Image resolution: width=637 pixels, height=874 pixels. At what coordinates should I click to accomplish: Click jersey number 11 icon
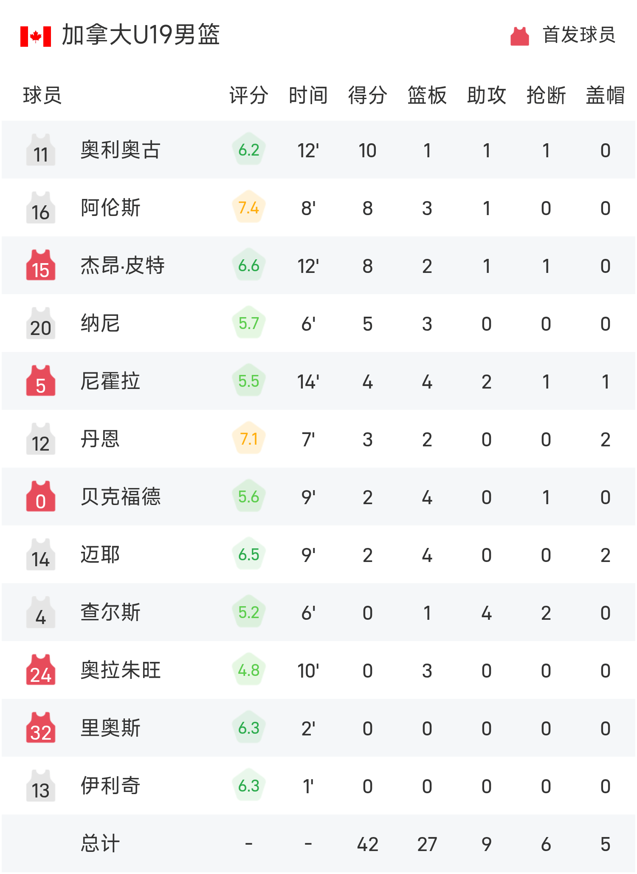point(41,150)
